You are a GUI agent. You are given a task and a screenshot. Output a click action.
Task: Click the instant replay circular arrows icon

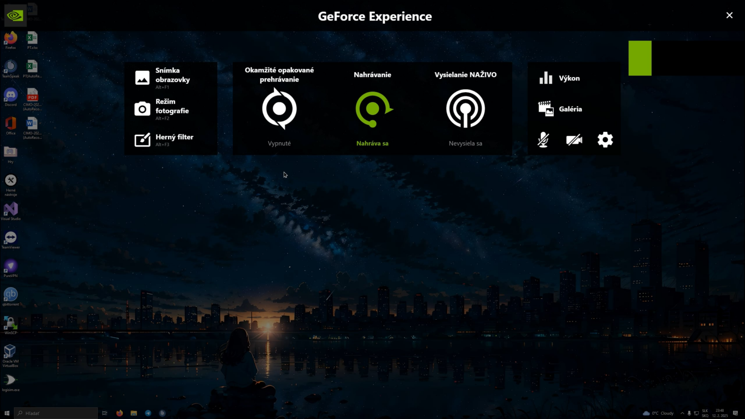279,109
